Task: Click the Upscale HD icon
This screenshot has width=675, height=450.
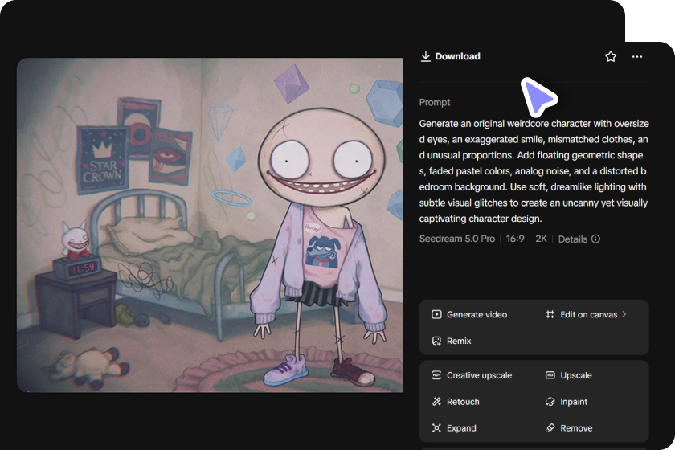Action: point(550,375)
